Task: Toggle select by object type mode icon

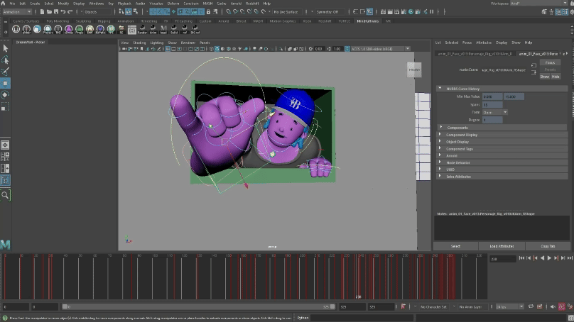Action: pyautogui.click(x=129, y=11)
